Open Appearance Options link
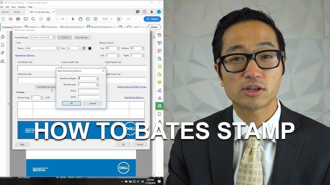 25,56
